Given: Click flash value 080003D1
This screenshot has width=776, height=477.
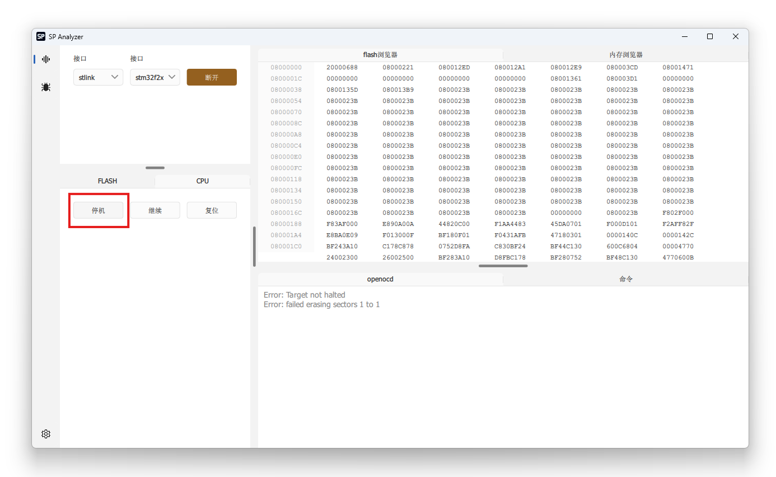Looking at the screenshot, I should pyautogui.click(x=622, y=78).
